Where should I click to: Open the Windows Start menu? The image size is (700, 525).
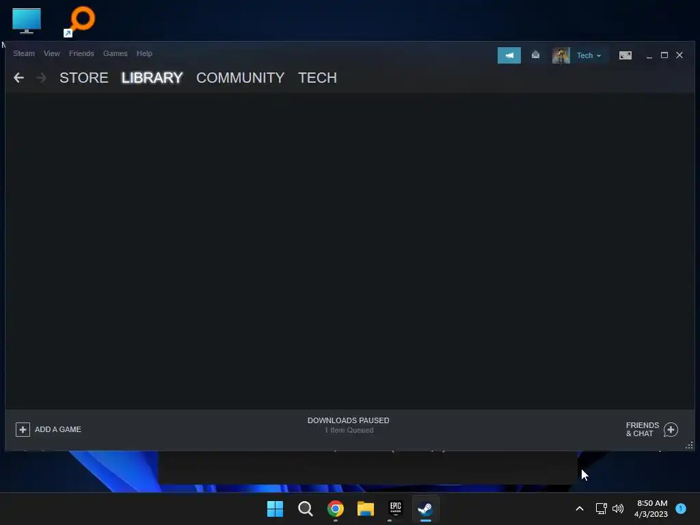(275, 509)
